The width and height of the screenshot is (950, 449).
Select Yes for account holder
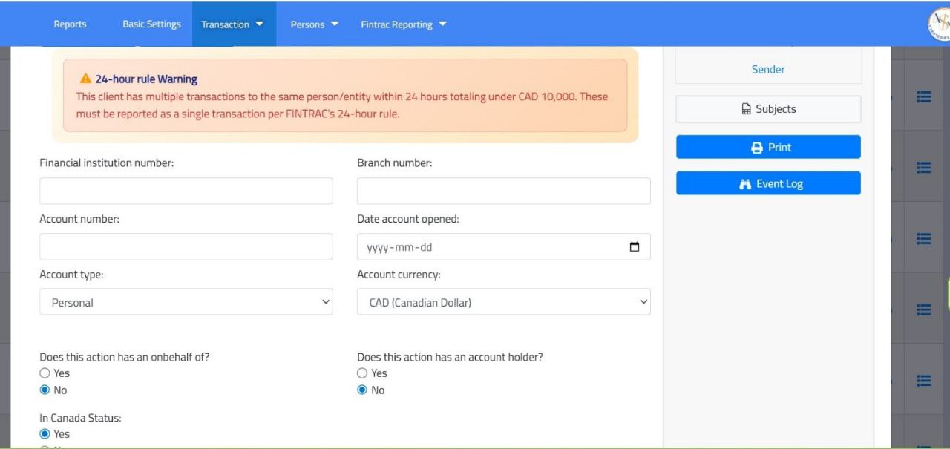click(x=362, y=373)
